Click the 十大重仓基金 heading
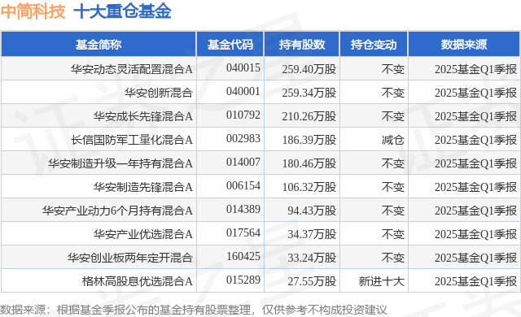 (x=122, y=11)
